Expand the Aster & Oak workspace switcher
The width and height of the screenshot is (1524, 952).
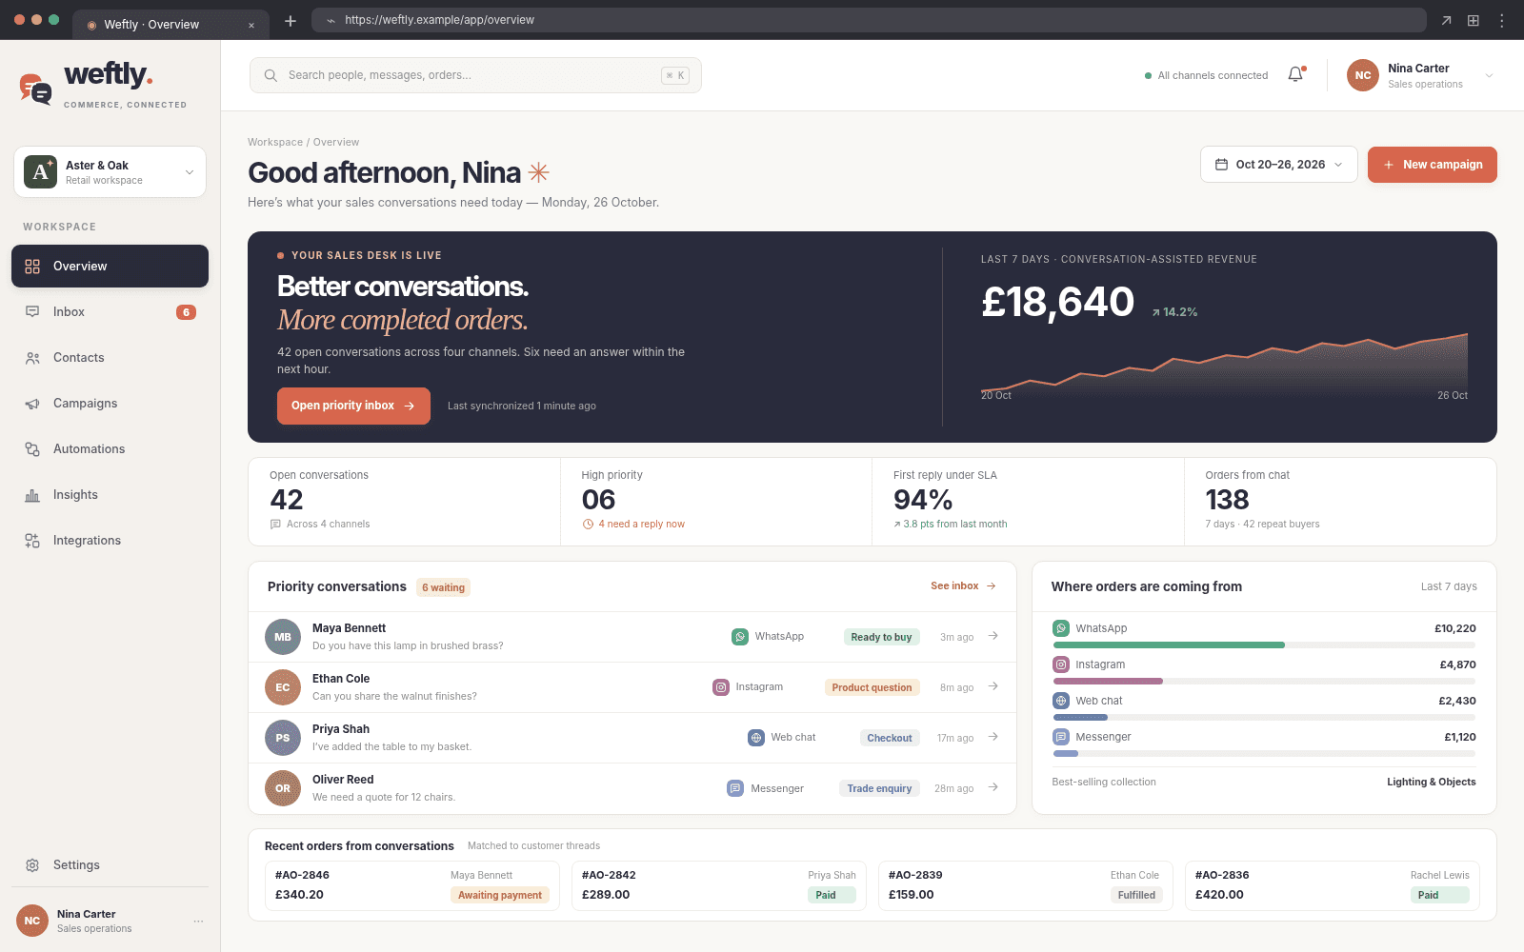[x=110, y=172]
